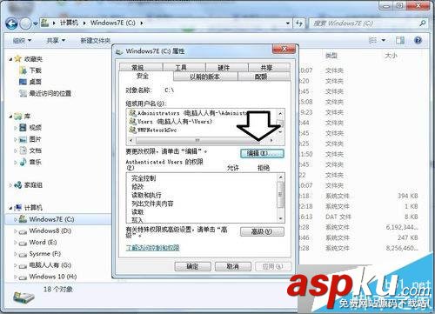Image resolution: width=435 pixels, height=314 pixels.
Task: Open the 组织 menu
Action: (22, 41)
